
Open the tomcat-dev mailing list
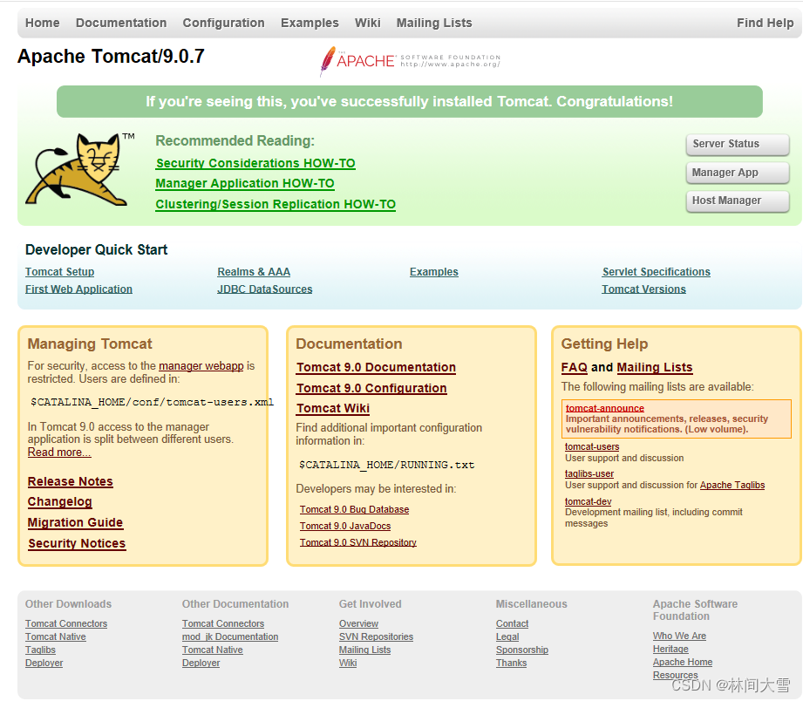click(588, 502)
